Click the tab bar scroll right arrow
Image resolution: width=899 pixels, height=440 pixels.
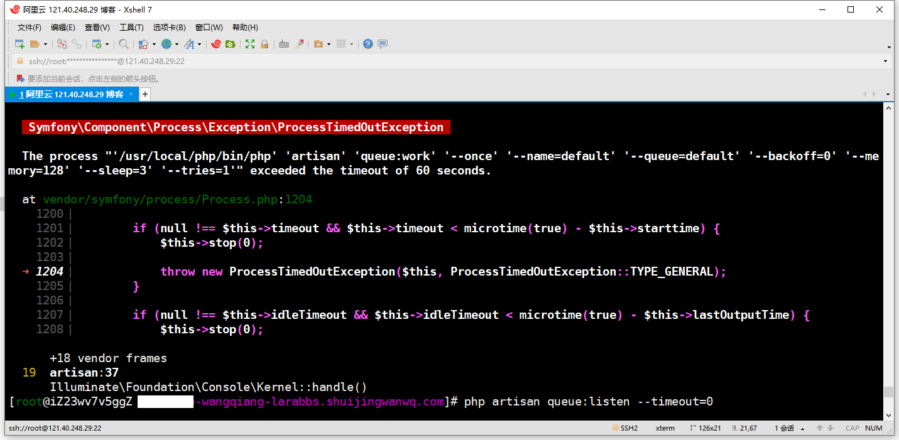click(x=874, y=94)
